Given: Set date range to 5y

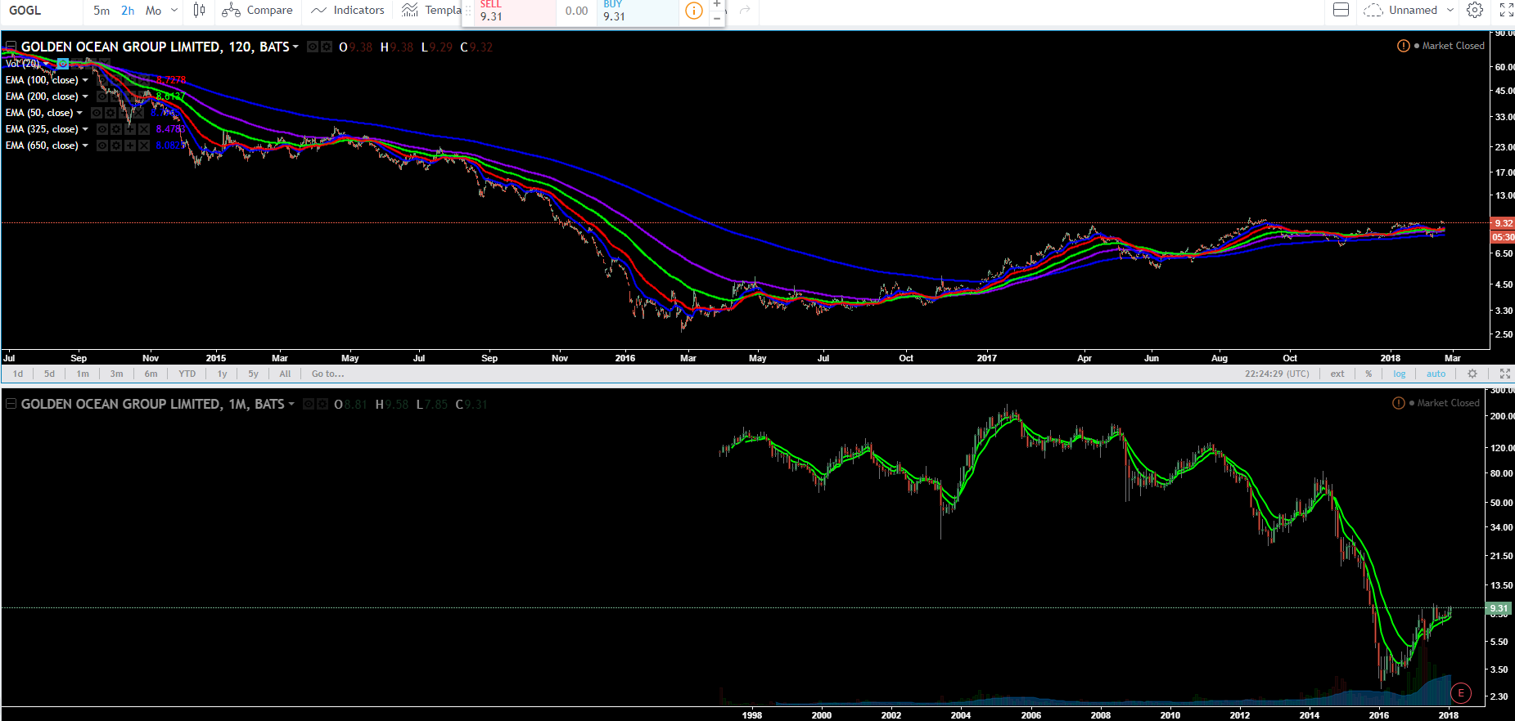Looking at the screenshot, I should (x=254, y=374).
